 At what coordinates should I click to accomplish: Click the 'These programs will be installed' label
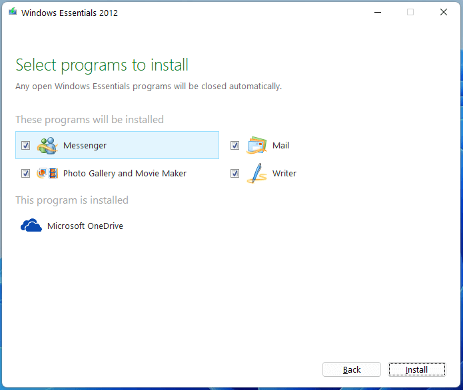(x=89, y=120)
